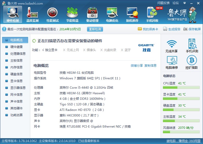Viewport: 203px width, 144px height.
Task: Click detection date 2014年10月5日
Action: pyautogui.click(x=70, y=29)
